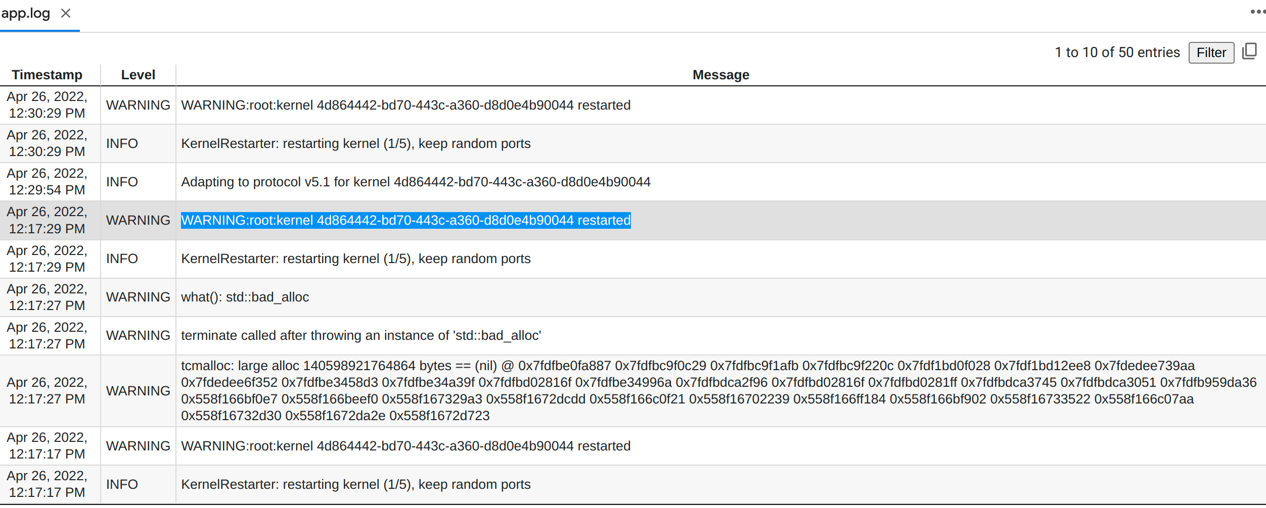Click the Message column header
Viewport: 1266px width, 508px height.
coord(720,74)
